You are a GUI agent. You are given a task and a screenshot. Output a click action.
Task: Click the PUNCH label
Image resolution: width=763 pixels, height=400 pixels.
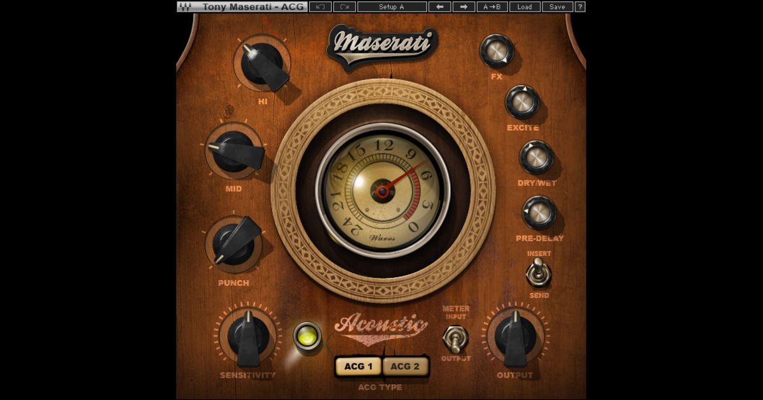(x=233, y=283)
